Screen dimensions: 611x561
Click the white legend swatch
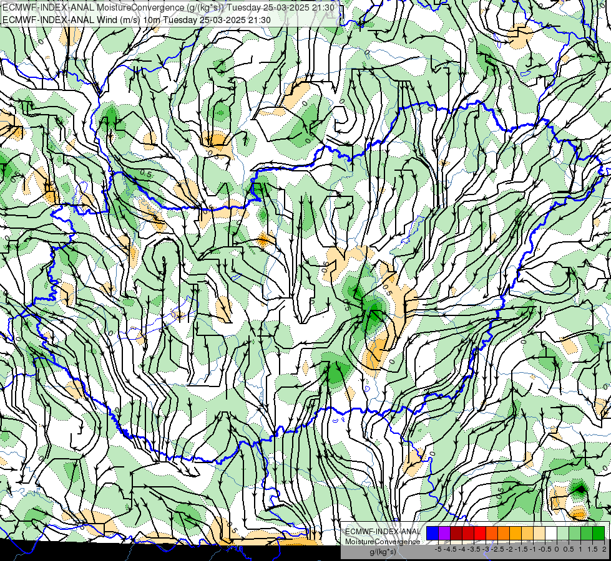tap(551, 533)
